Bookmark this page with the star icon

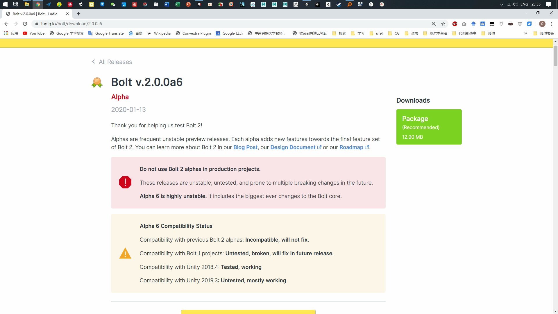click(x=443, y=24)
